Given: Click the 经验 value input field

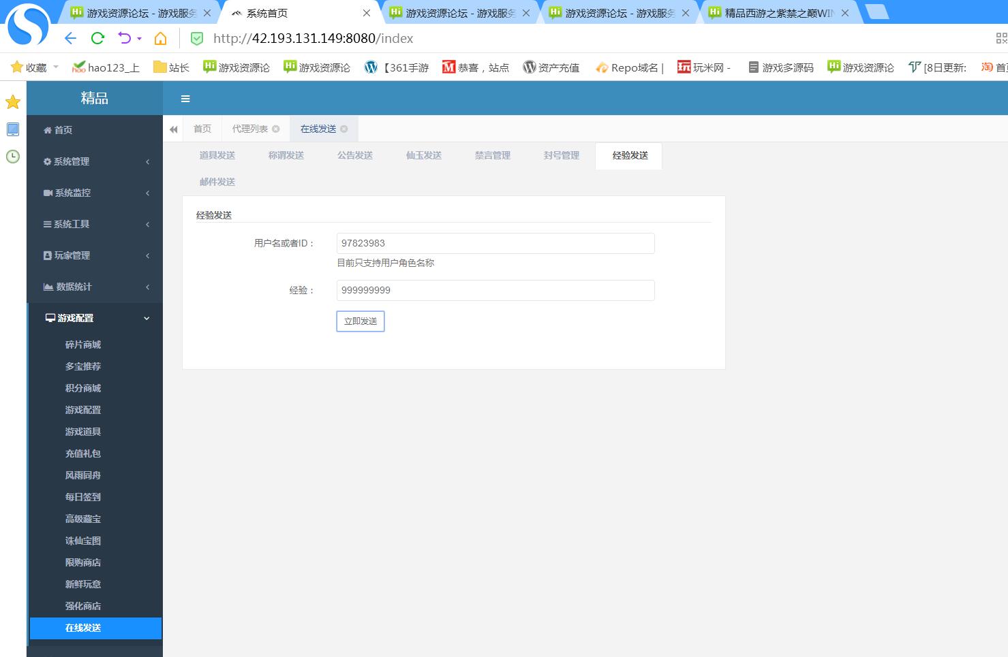Looking at the screenshot, I should point(495,290).
